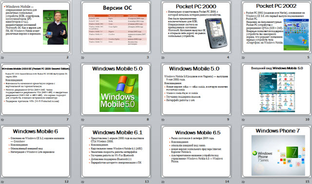Click the slide number '7' label
This screenshot has width=312, height=184.
[x=67, y=119]
